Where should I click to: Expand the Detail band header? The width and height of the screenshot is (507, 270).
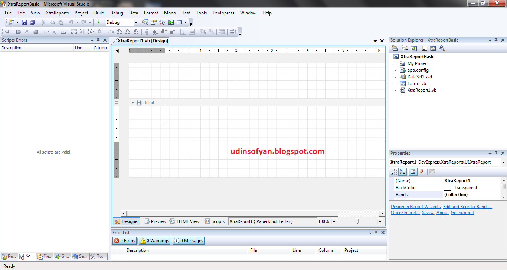(133, 102)
